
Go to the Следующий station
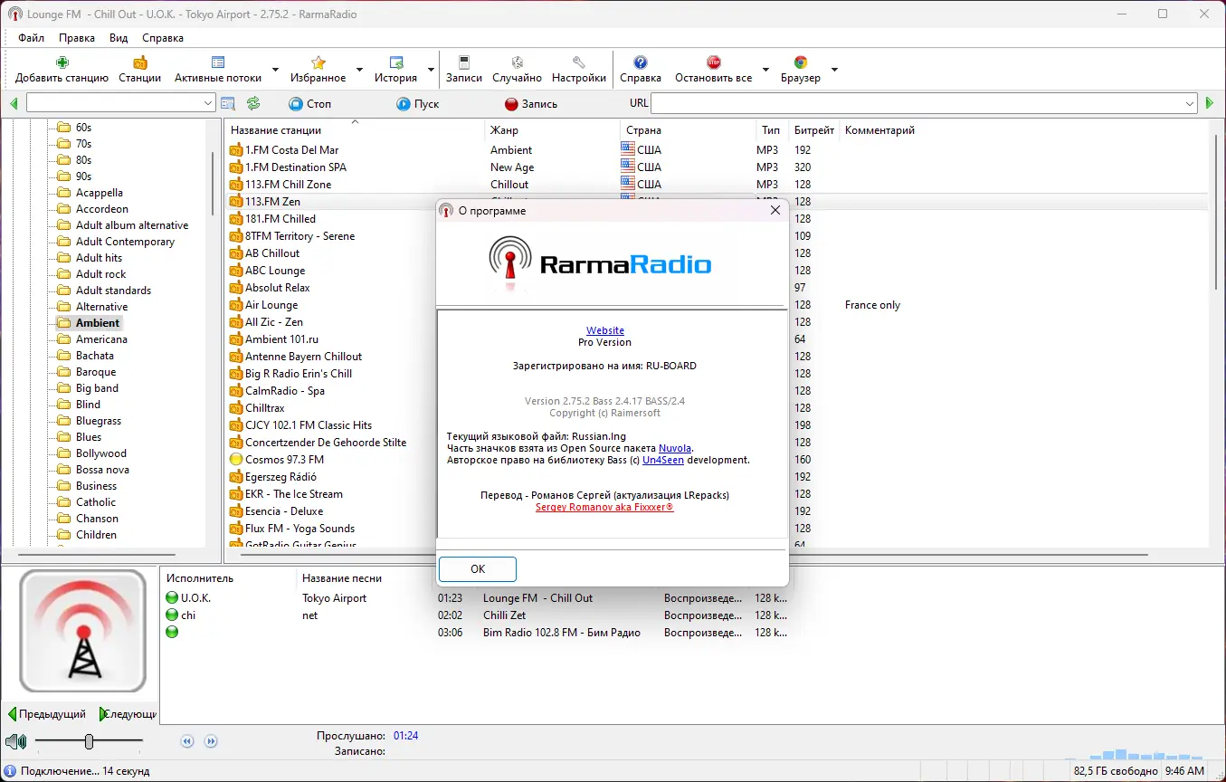pos(128,714)
